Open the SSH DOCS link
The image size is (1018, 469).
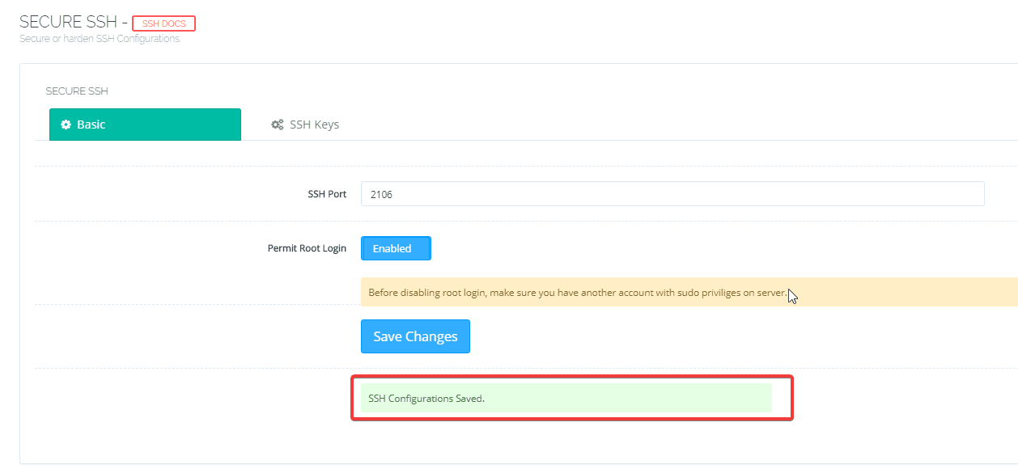pyautogui.click(x=163, y=23)
